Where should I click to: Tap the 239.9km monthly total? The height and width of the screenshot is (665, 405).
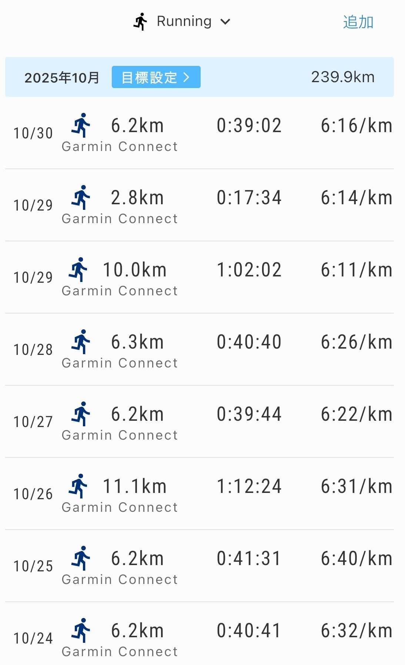pyautogui.click(x=342, y=77)
